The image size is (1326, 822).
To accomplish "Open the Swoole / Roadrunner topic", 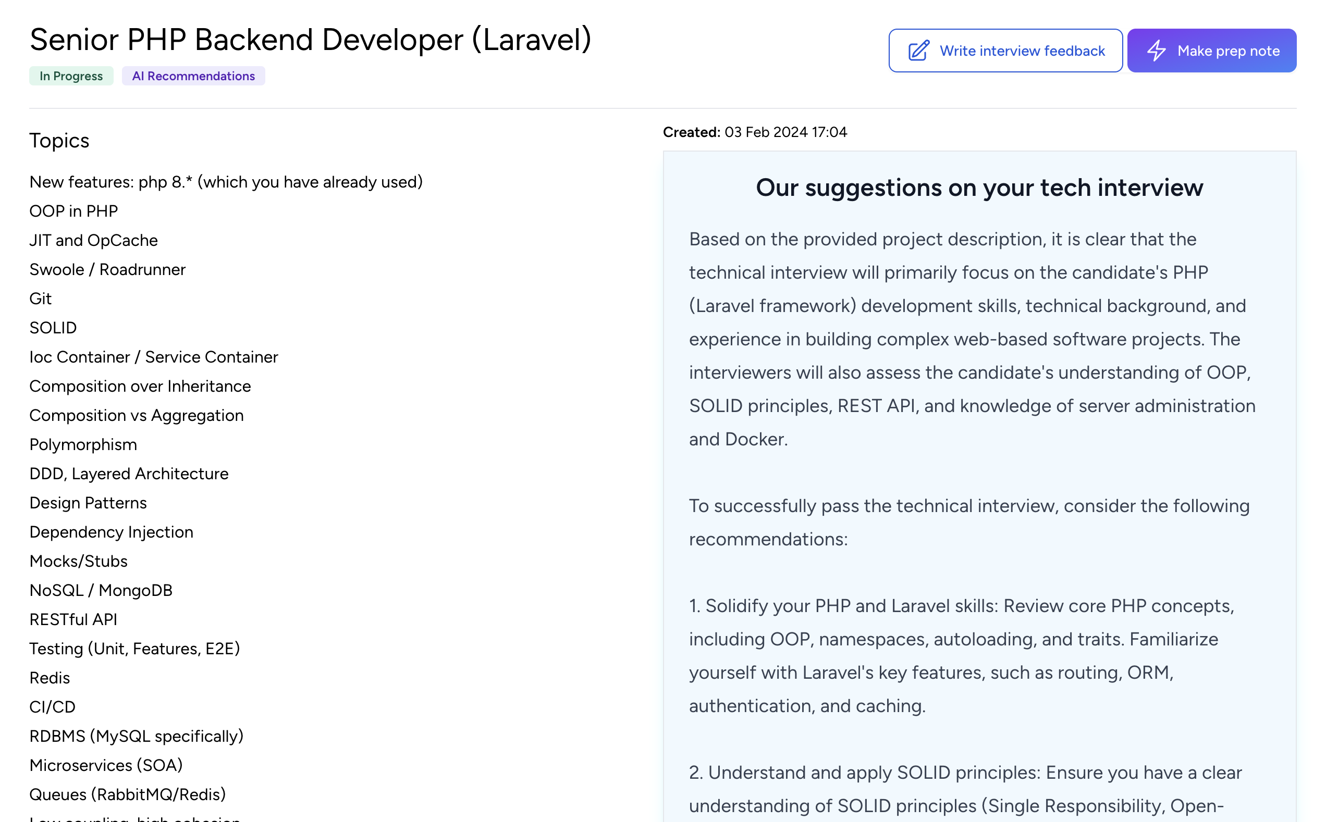I will [x=107, y=269].
